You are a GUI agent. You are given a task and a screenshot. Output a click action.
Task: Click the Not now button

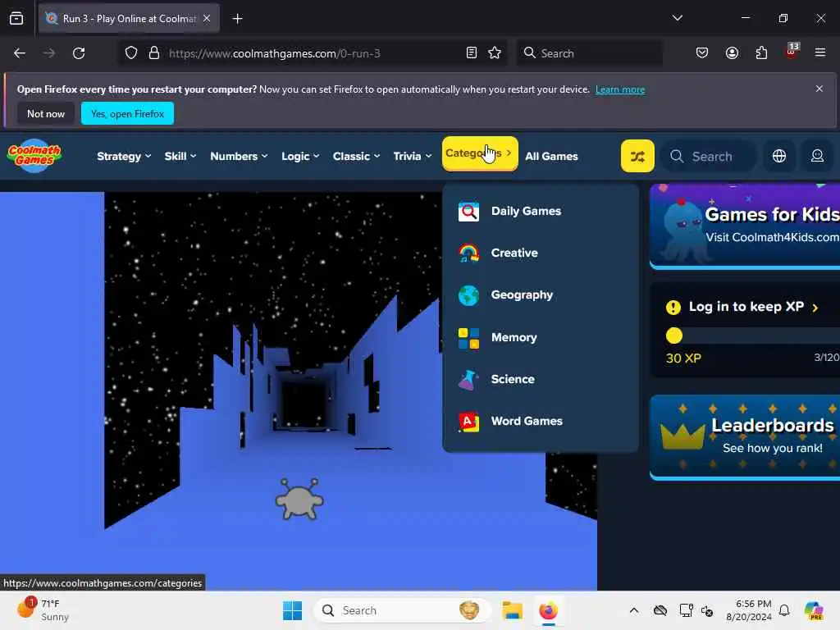pyautogui.click(x=46, y=113)
